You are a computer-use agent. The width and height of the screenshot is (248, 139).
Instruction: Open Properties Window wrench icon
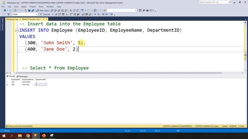click(144, 10)
